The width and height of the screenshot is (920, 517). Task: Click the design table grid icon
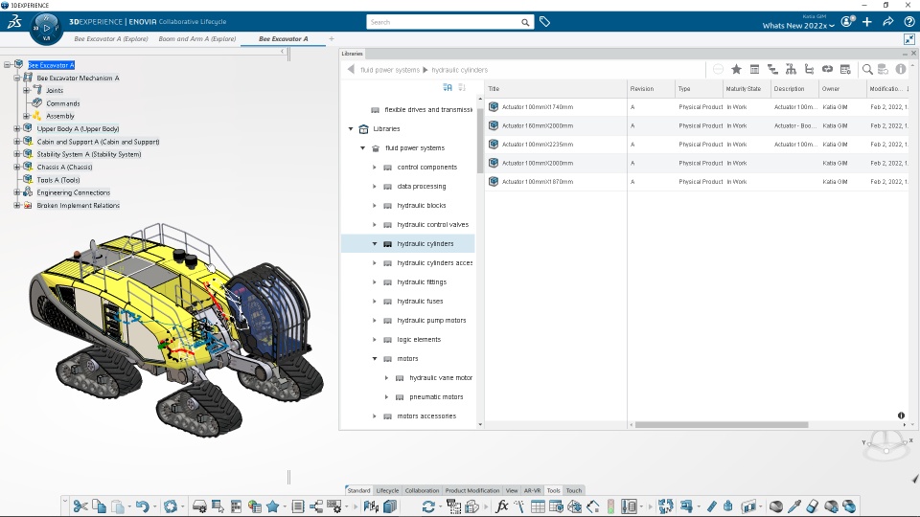click(538, 506)
